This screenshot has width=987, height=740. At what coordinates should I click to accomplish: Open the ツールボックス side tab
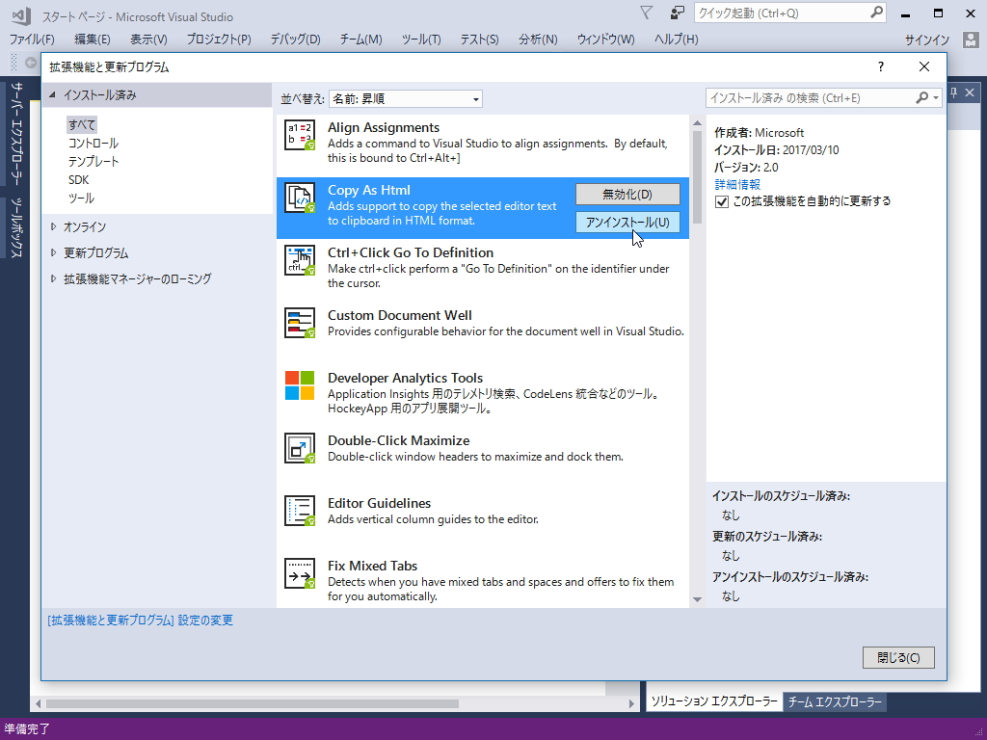click(x=16, y=227)
